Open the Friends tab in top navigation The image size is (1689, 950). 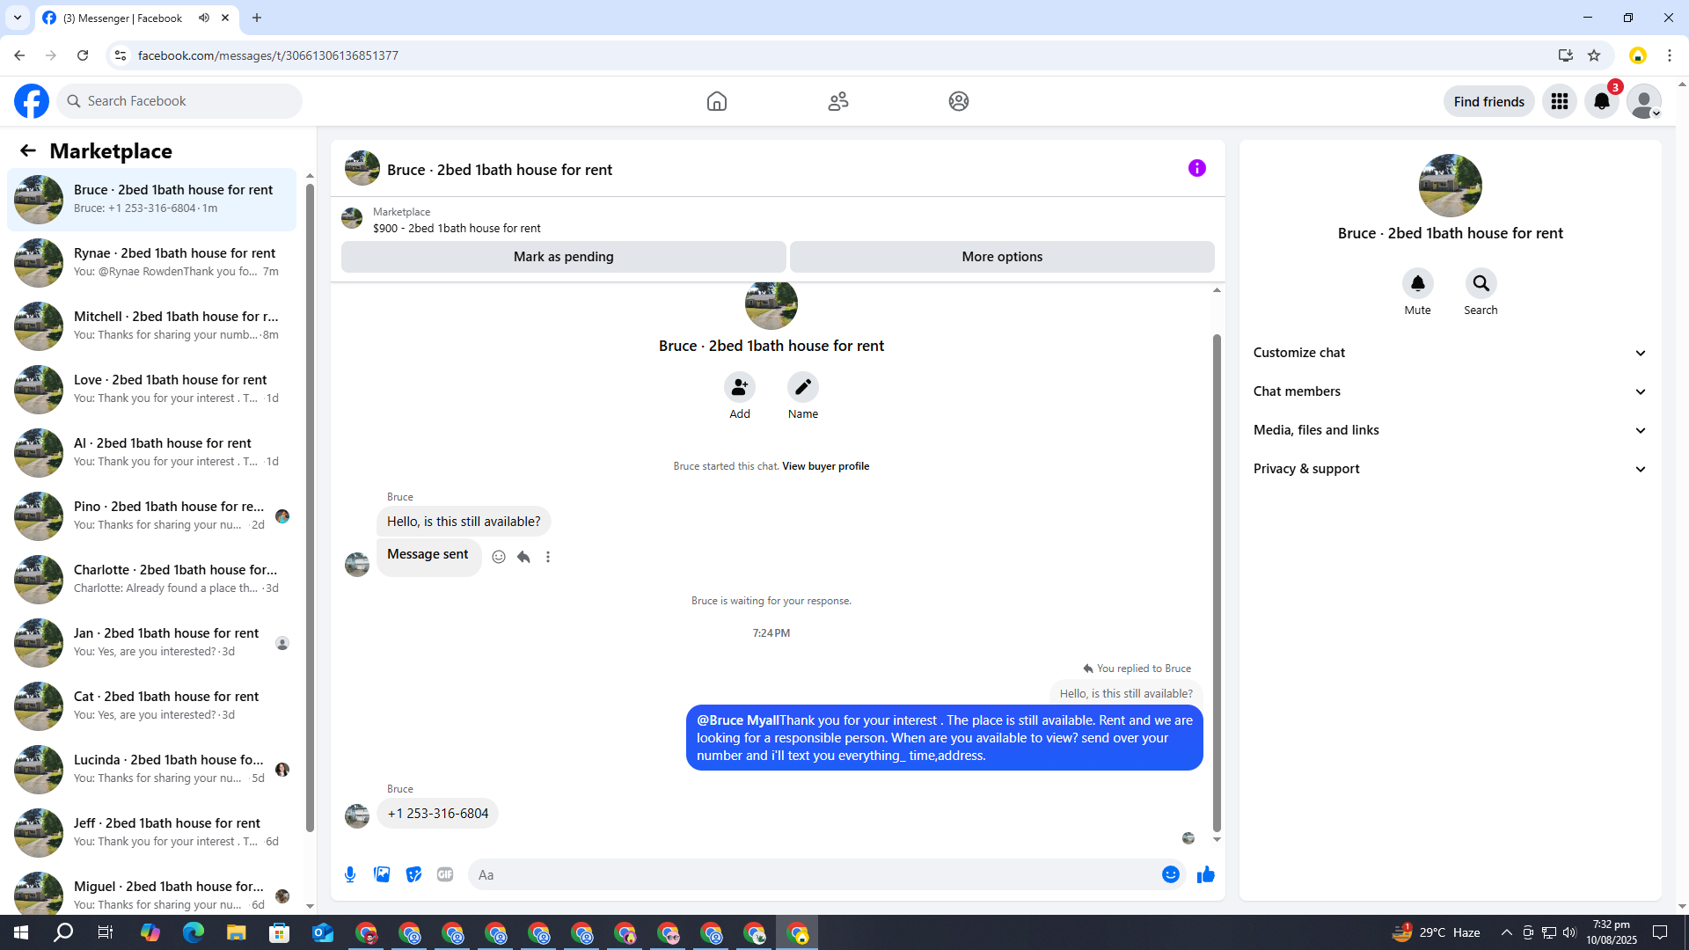point(837,101)
